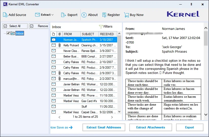Viewport: 209px width, 137px height.
Task: Click the Kernel logo
Action: 183,14
